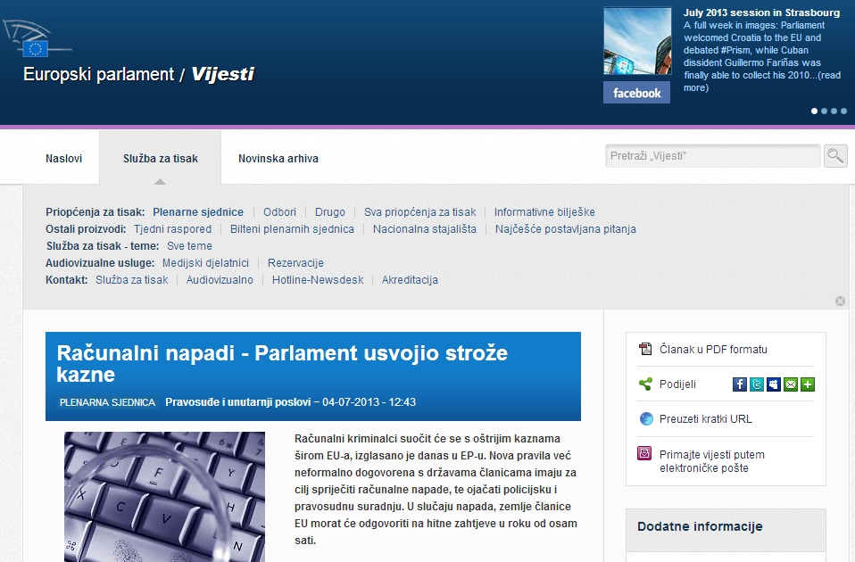Switch to Novinska arhiva tab
855x562 pixels.
pyautogui.click(x=278, y=159)
